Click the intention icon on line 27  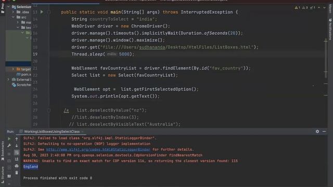coord(66,111)
